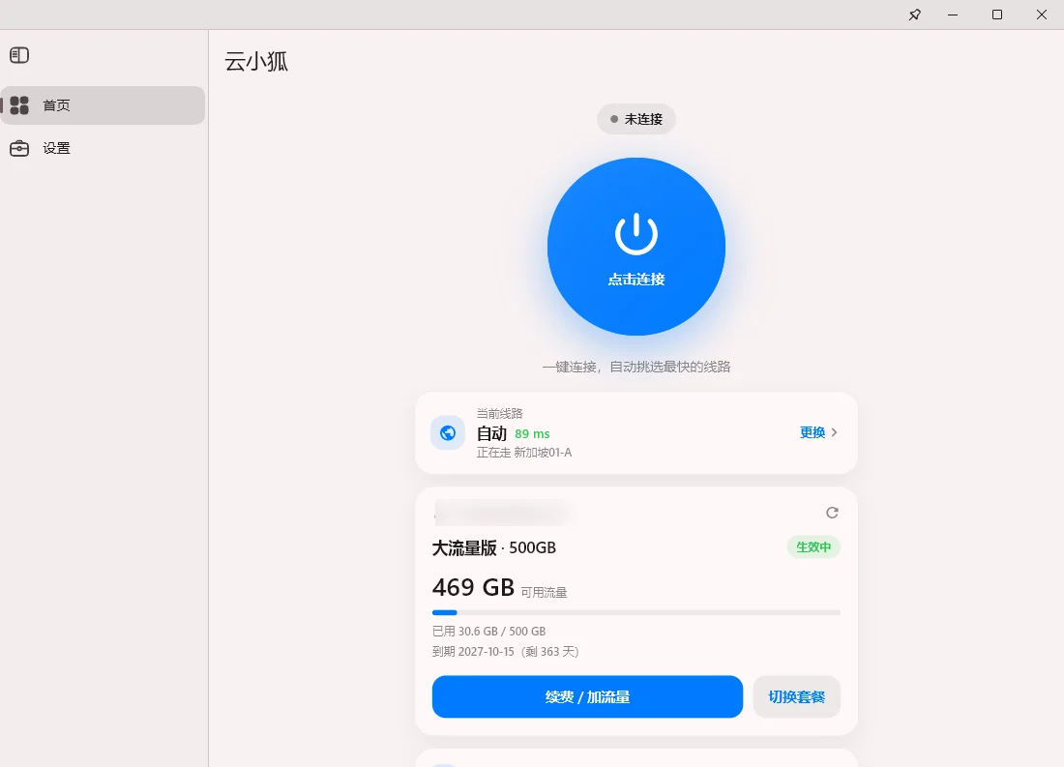The image size is (1064, 767).
Task: Click the 设置 briefcase icon
Action: pyautogui.click(x=19, y=148)
